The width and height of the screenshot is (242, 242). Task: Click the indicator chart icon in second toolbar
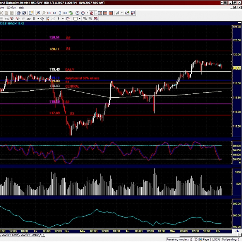coord(68,19)
